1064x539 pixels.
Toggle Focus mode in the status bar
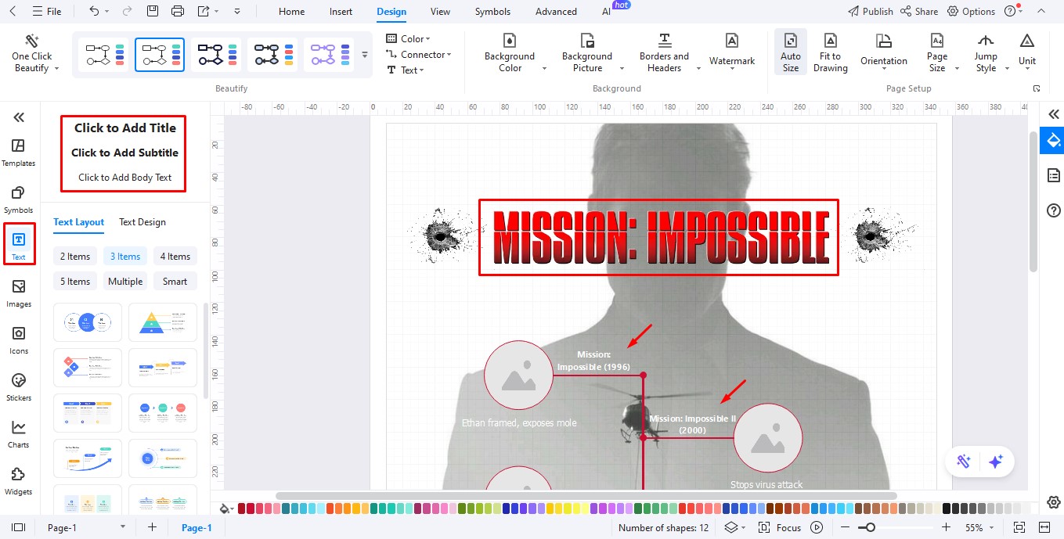(780, 527)
